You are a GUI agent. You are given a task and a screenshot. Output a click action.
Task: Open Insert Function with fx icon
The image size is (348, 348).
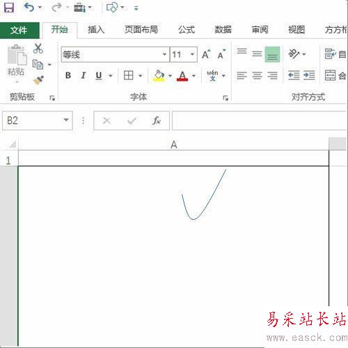[x=157, y=120]
